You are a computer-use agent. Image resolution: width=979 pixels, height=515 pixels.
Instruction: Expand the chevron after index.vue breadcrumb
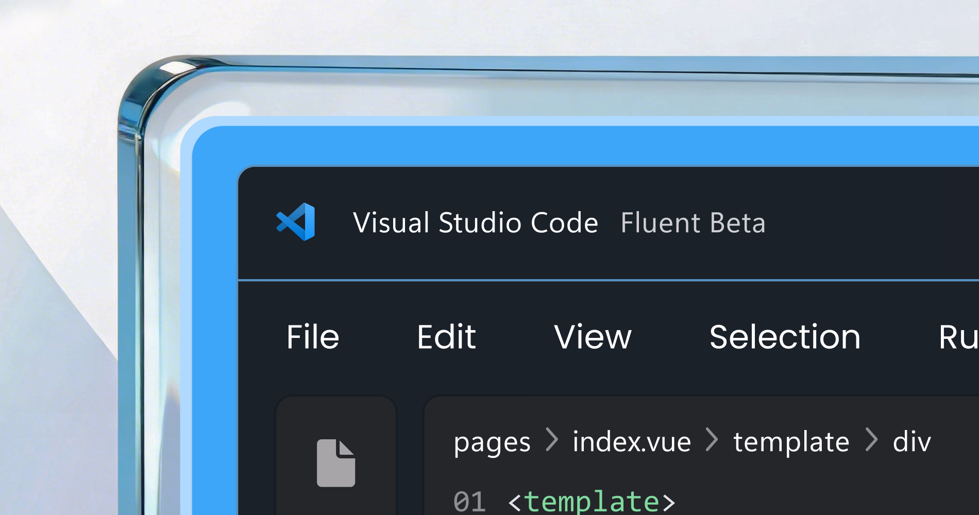click(x=712, y=439)
